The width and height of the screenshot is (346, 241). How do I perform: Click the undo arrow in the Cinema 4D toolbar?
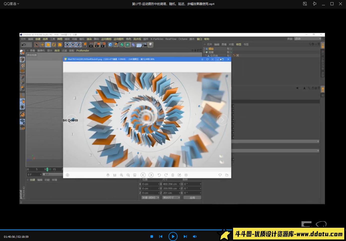[x=24, y=45]
